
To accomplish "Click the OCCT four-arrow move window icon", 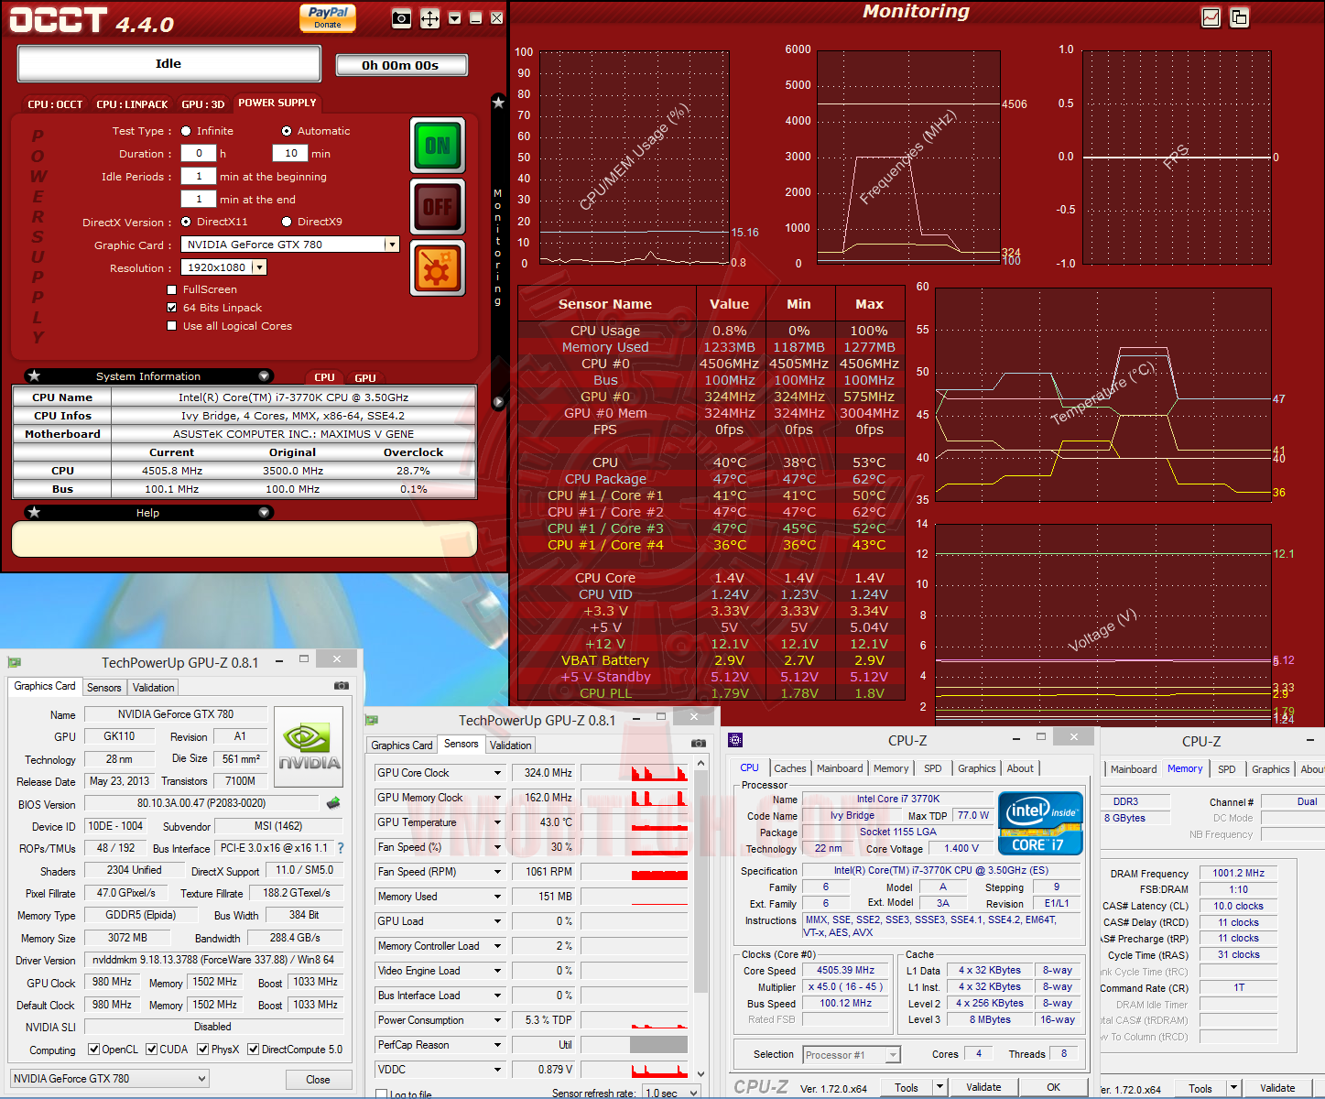I will pos(429,18).
